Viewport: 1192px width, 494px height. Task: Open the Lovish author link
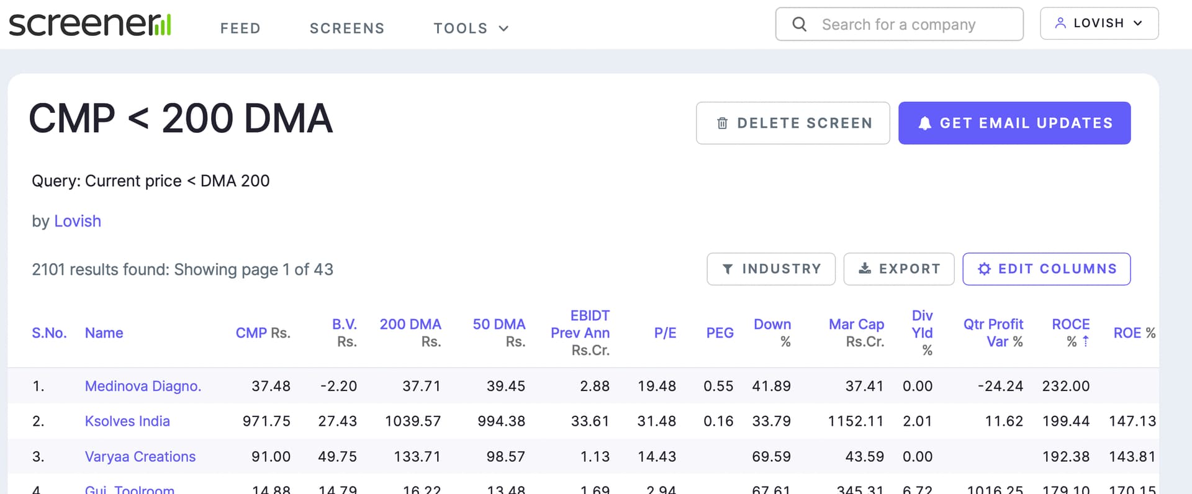coord(78,221)
